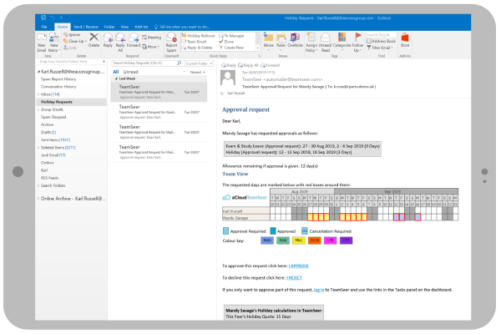Open the Categorize color menu
The height and width of the screenshot is (334, 501).
tap(342, 42)
